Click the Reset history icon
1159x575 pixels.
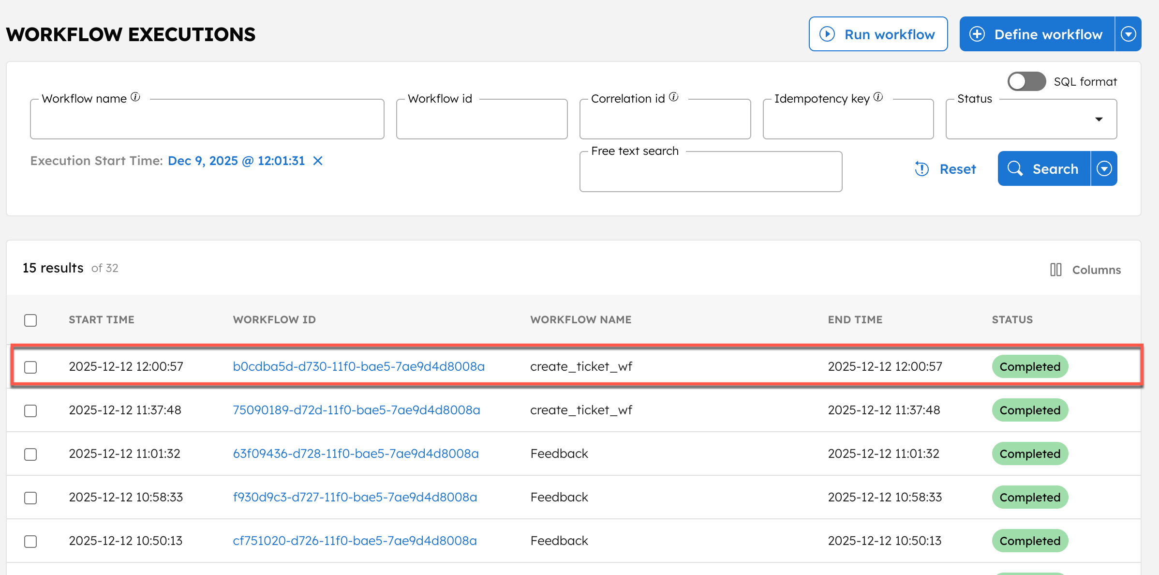coord(922,169)
